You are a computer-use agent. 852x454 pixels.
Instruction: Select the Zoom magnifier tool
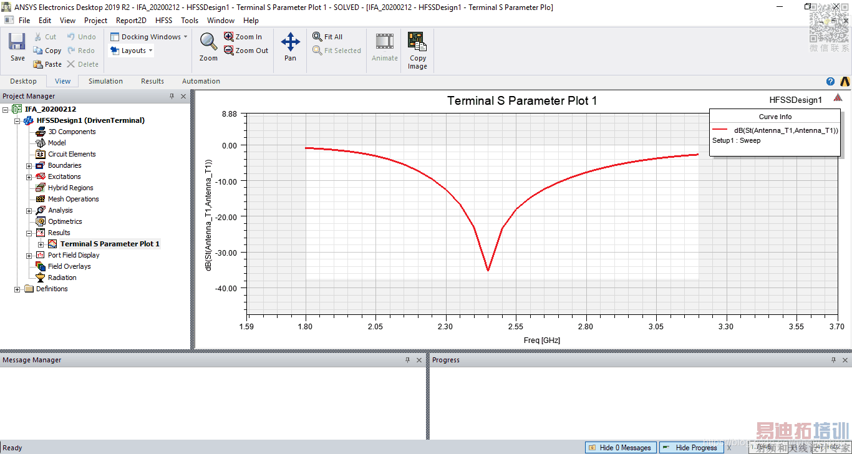point(208,42)
